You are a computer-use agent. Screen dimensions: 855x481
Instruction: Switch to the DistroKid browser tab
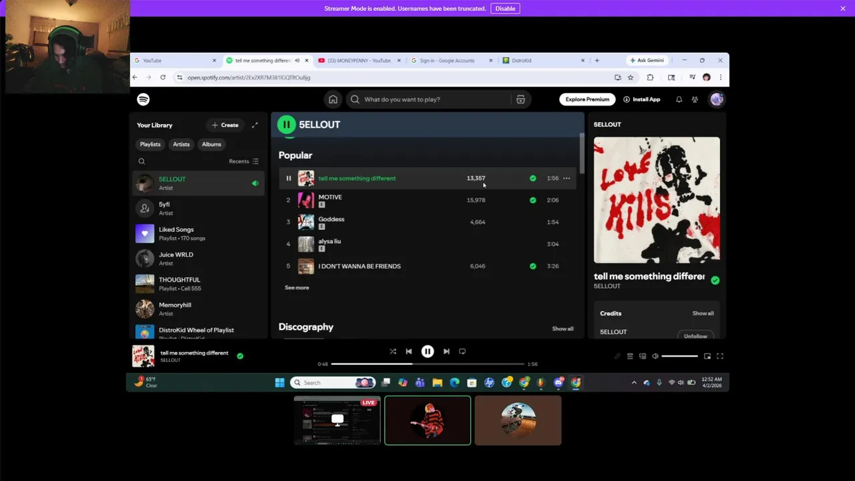544,60
